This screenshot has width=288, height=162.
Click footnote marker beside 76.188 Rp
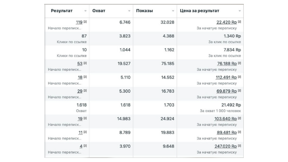coord(239,63)
